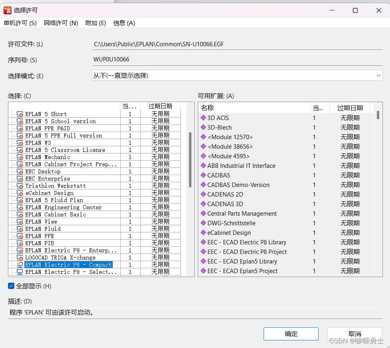
Task: Click the diamond icon beside ABB Industrial IT Interface
Action: click(x=203, y=166)
